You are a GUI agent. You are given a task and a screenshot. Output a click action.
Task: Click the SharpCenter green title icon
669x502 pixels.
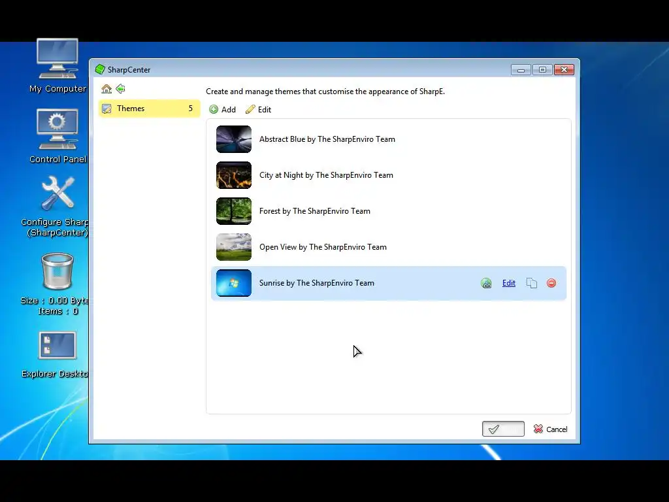pos(100,69)
